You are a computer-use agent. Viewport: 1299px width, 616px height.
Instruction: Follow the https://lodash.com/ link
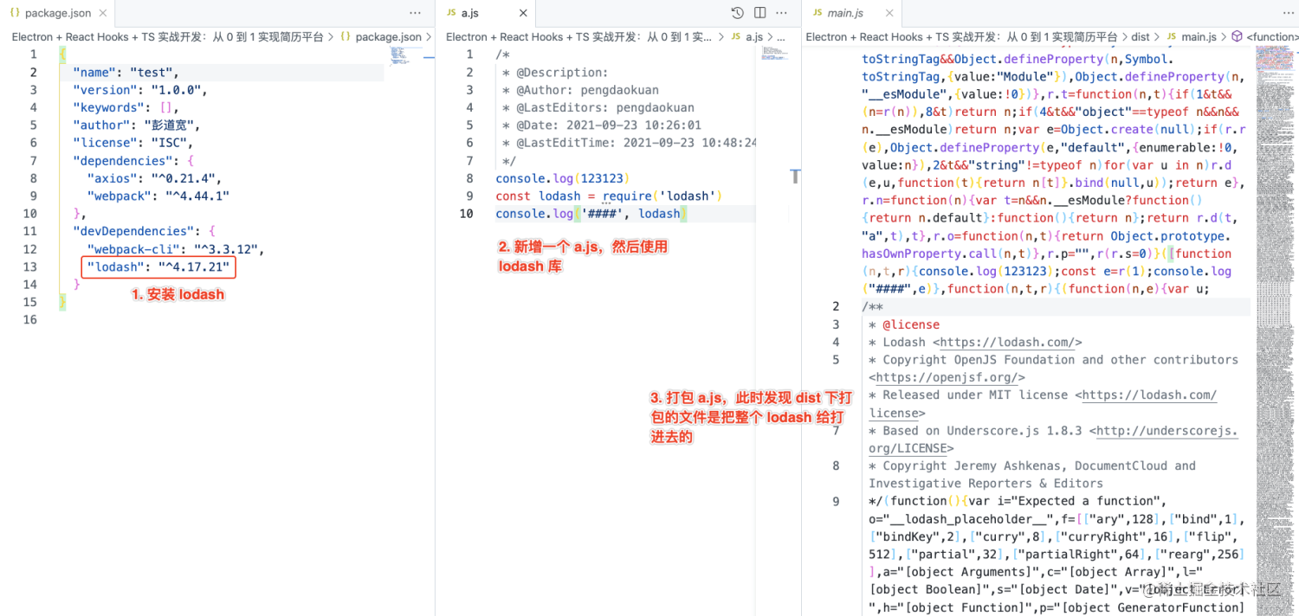[x=1011, y=343]
